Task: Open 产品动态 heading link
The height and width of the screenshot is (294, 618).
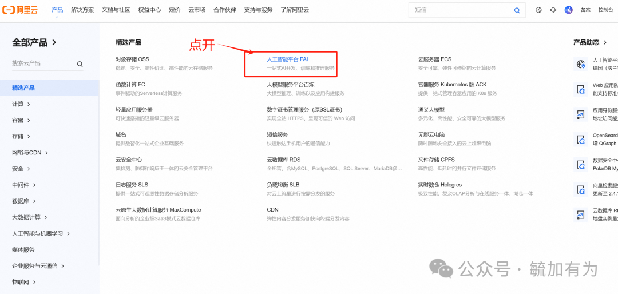Action: [590, 42]
